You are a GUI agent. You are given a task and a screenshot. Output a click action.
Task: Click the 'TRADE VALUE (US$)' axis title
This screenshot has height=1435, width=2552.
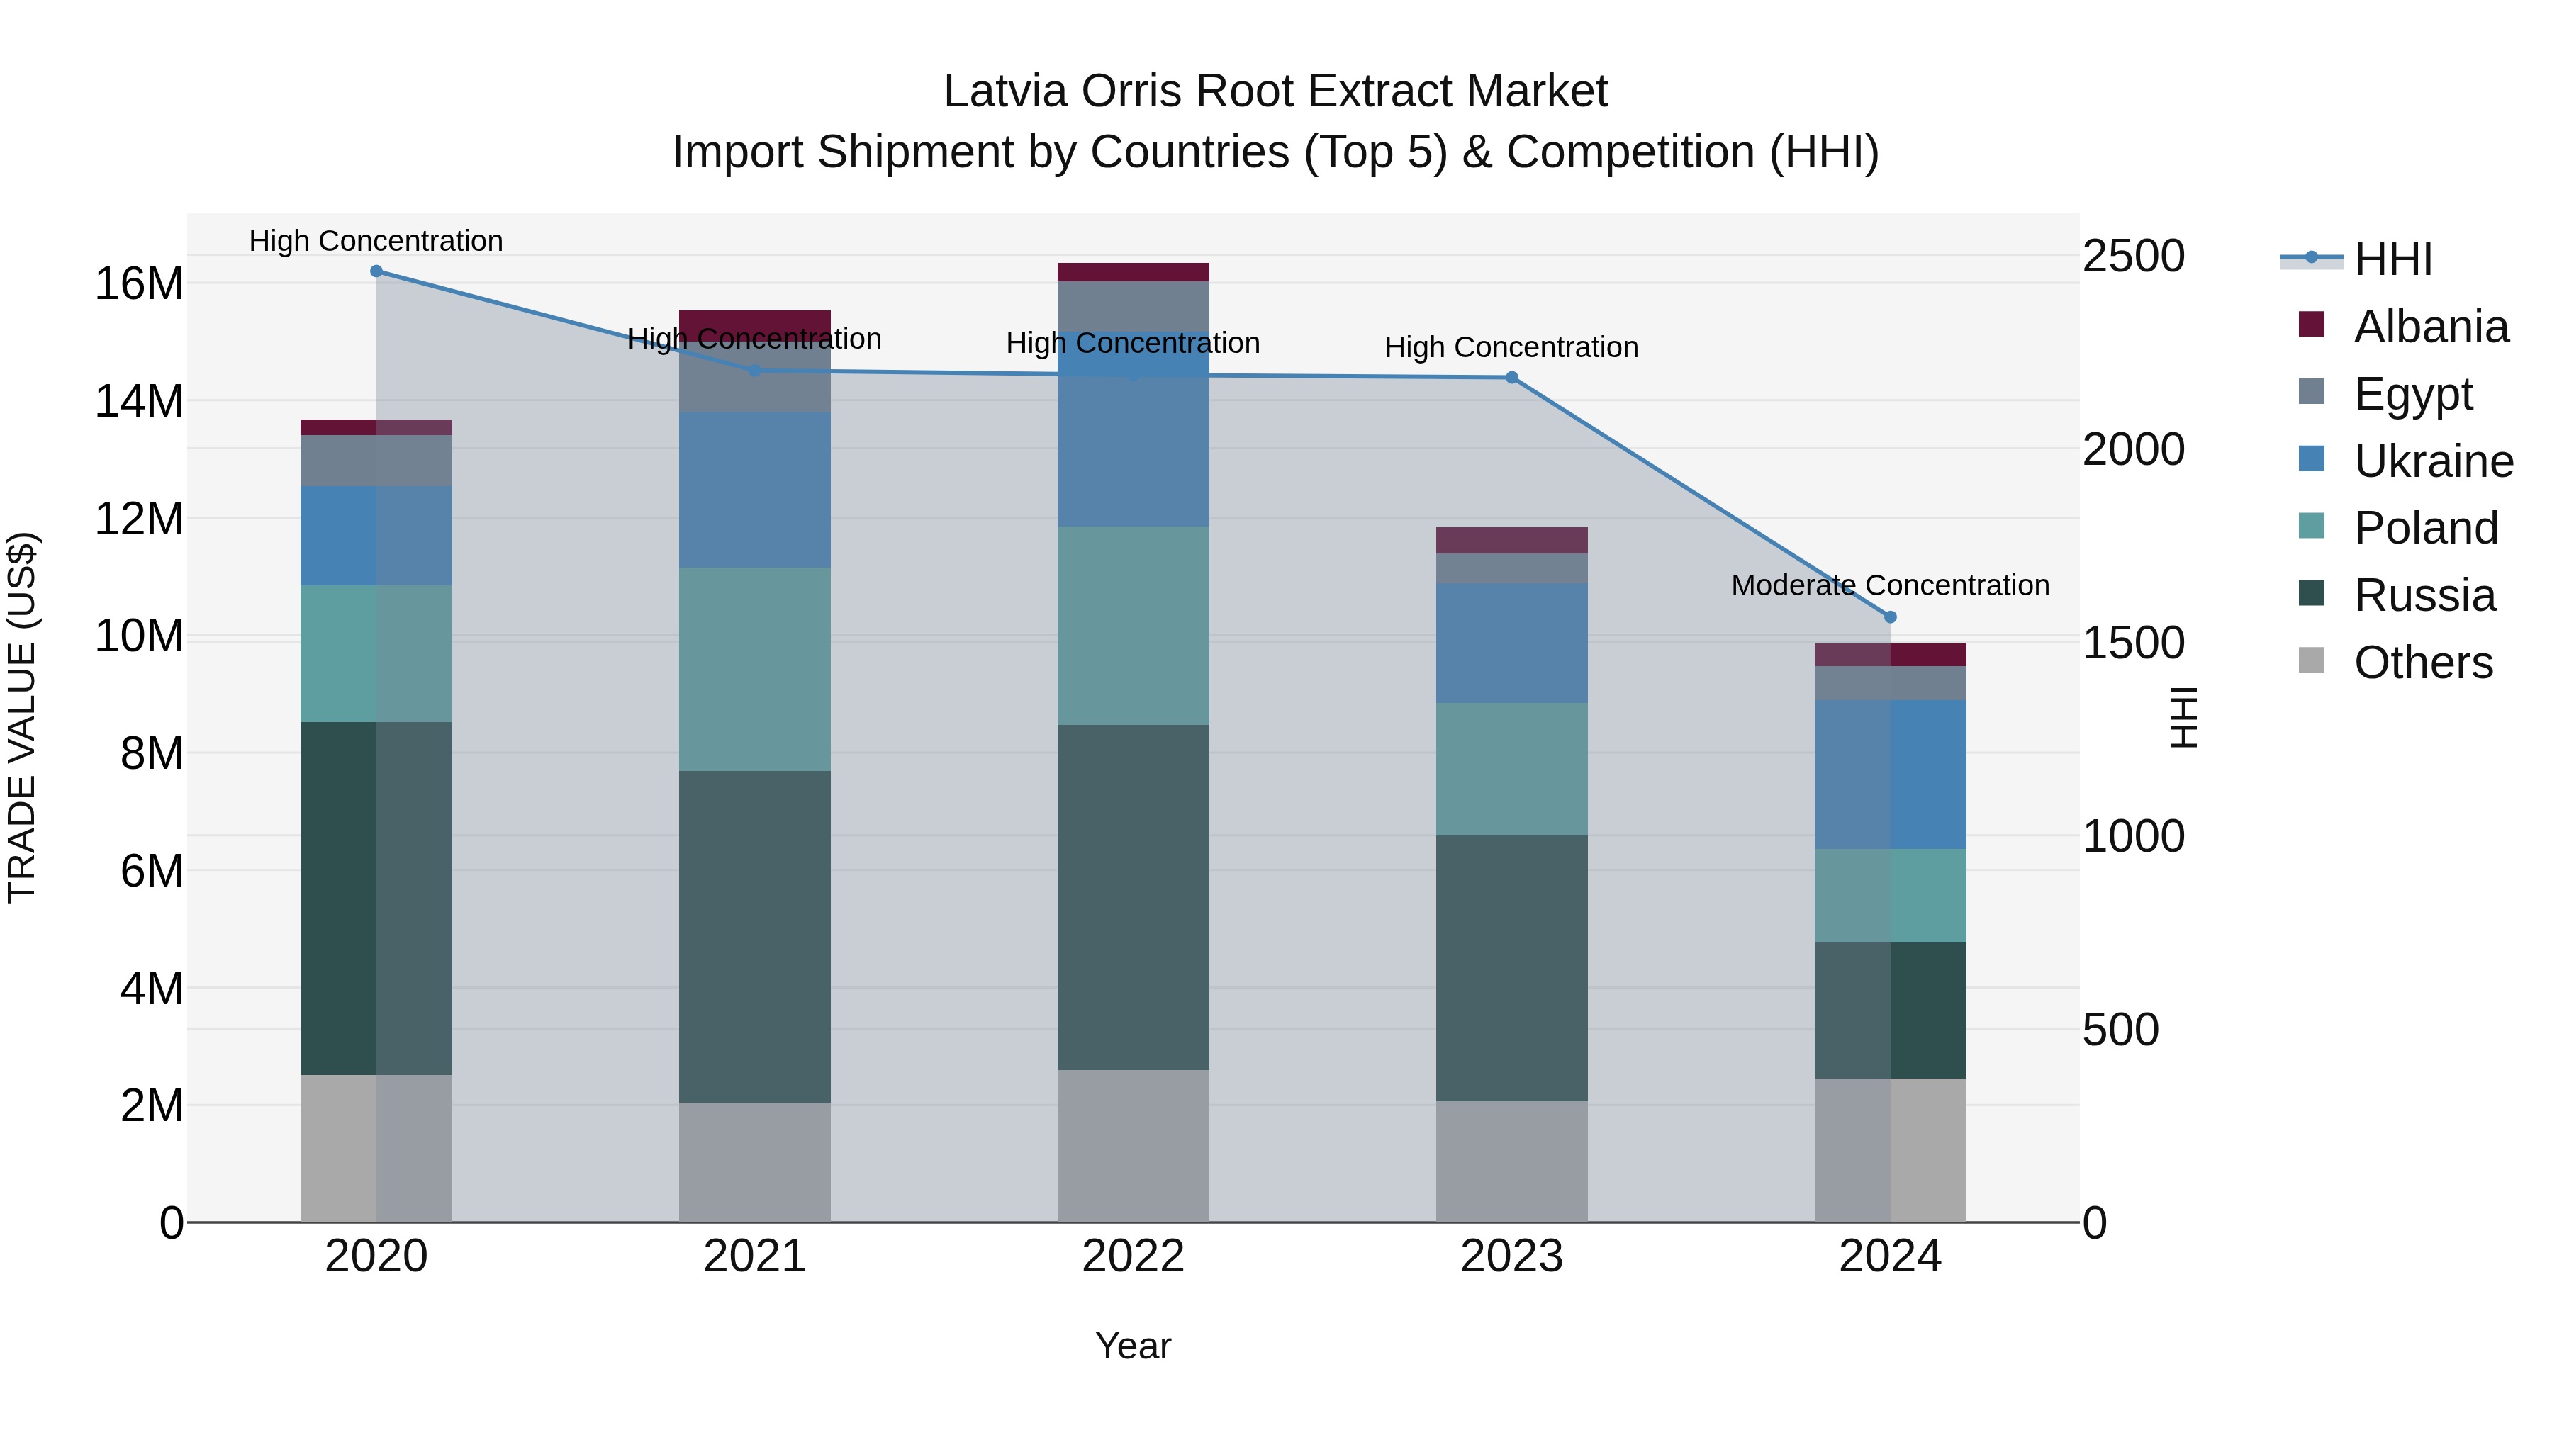coord(22,717)
